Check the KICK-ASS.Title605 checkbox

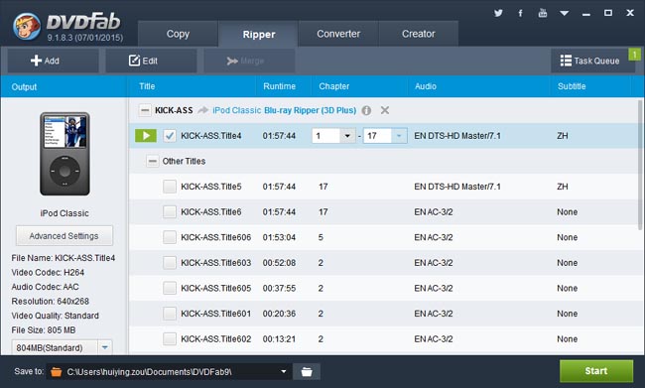click(170, 288)
